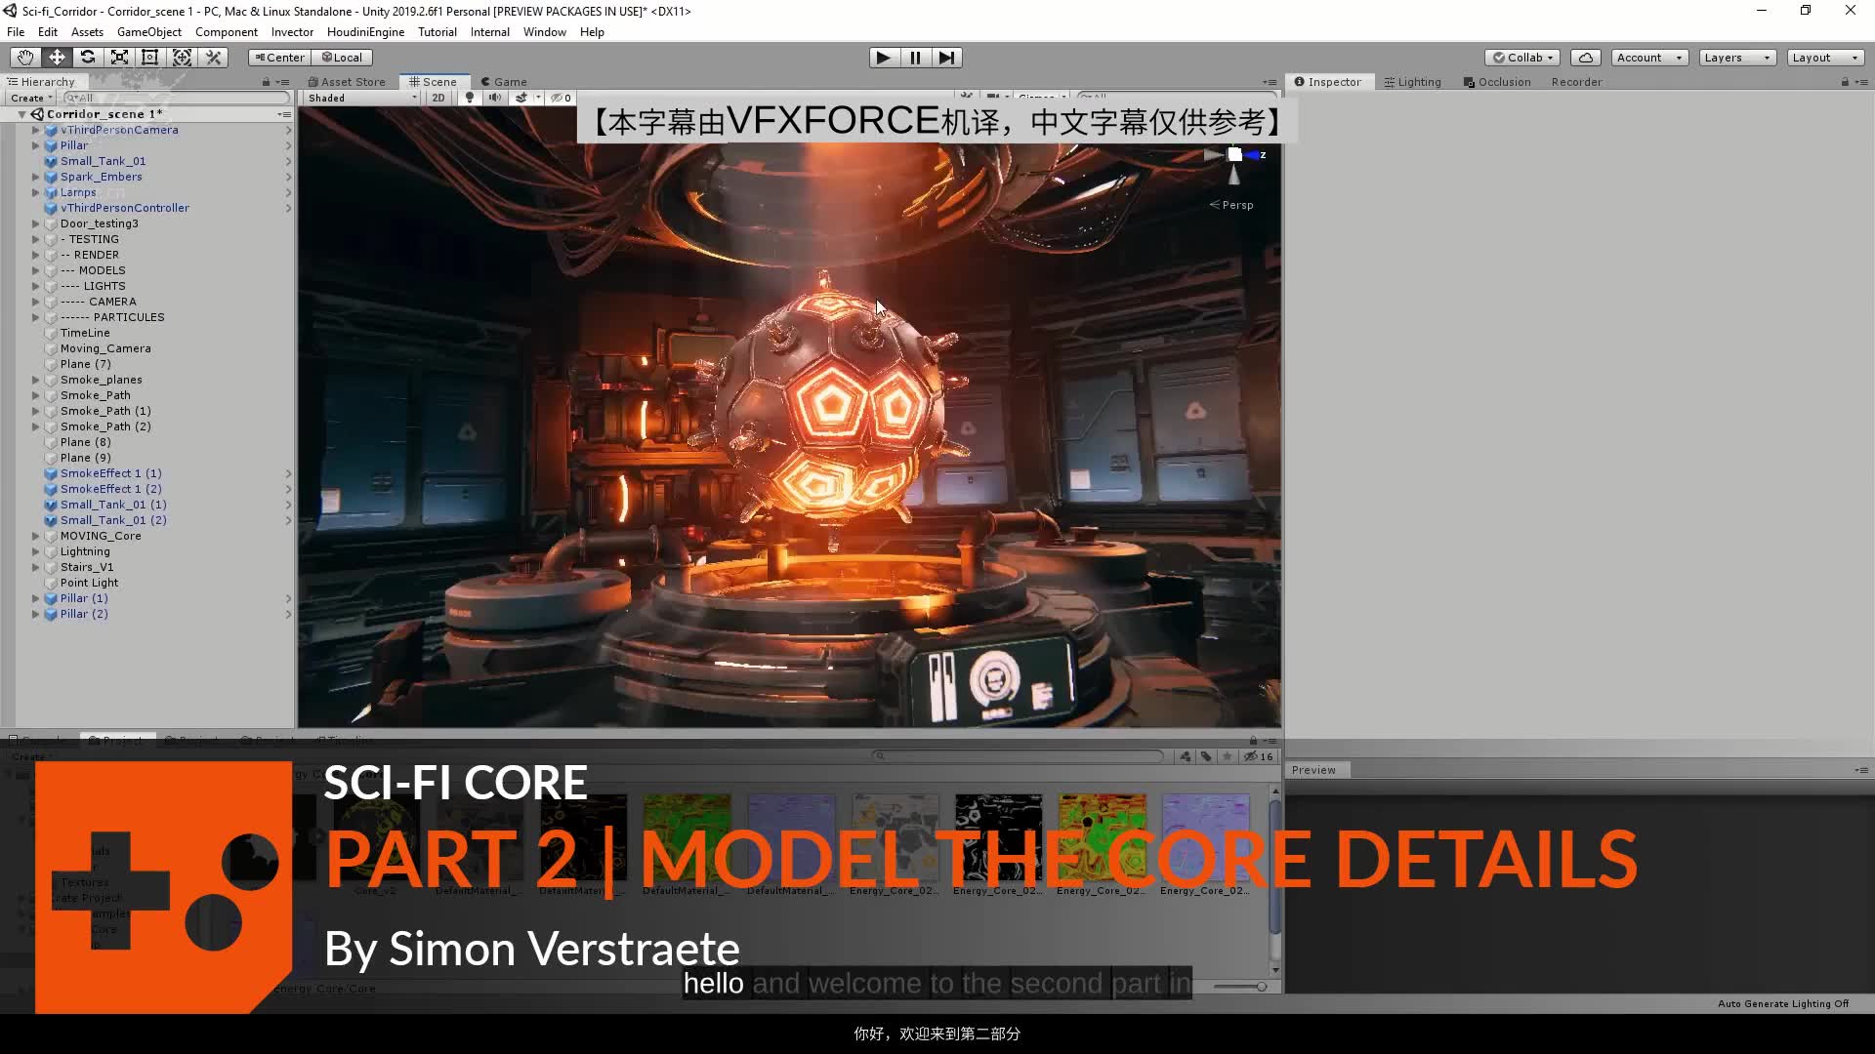
Task: Open the Account menu
Action: click(1648, 57)
